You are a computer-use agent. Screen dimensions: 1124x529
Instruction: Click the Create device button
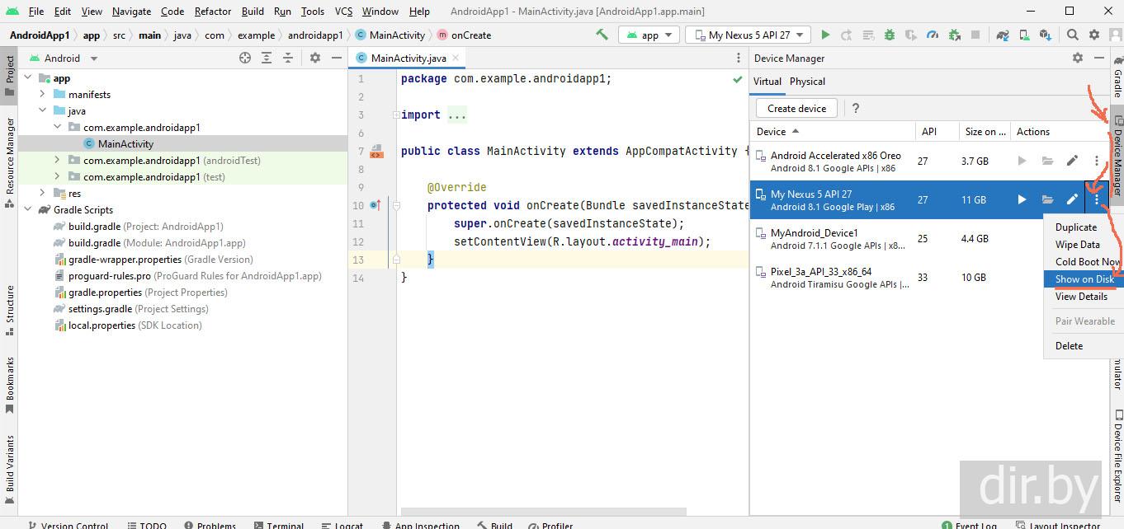point(796,108)
